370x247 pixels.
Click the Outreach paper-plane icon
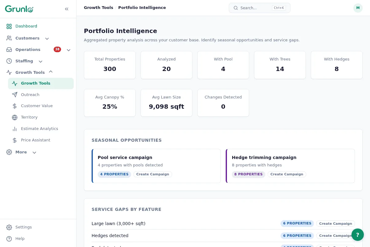coord(14,95)
